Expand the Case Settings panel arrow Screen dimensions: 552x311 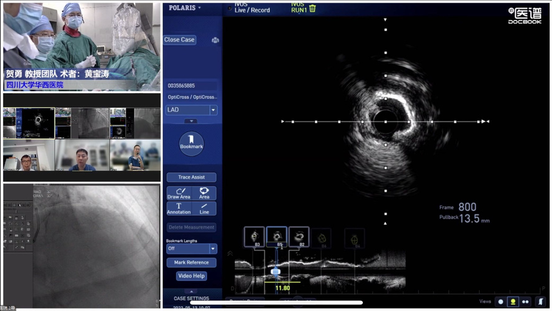click(191, 291)
